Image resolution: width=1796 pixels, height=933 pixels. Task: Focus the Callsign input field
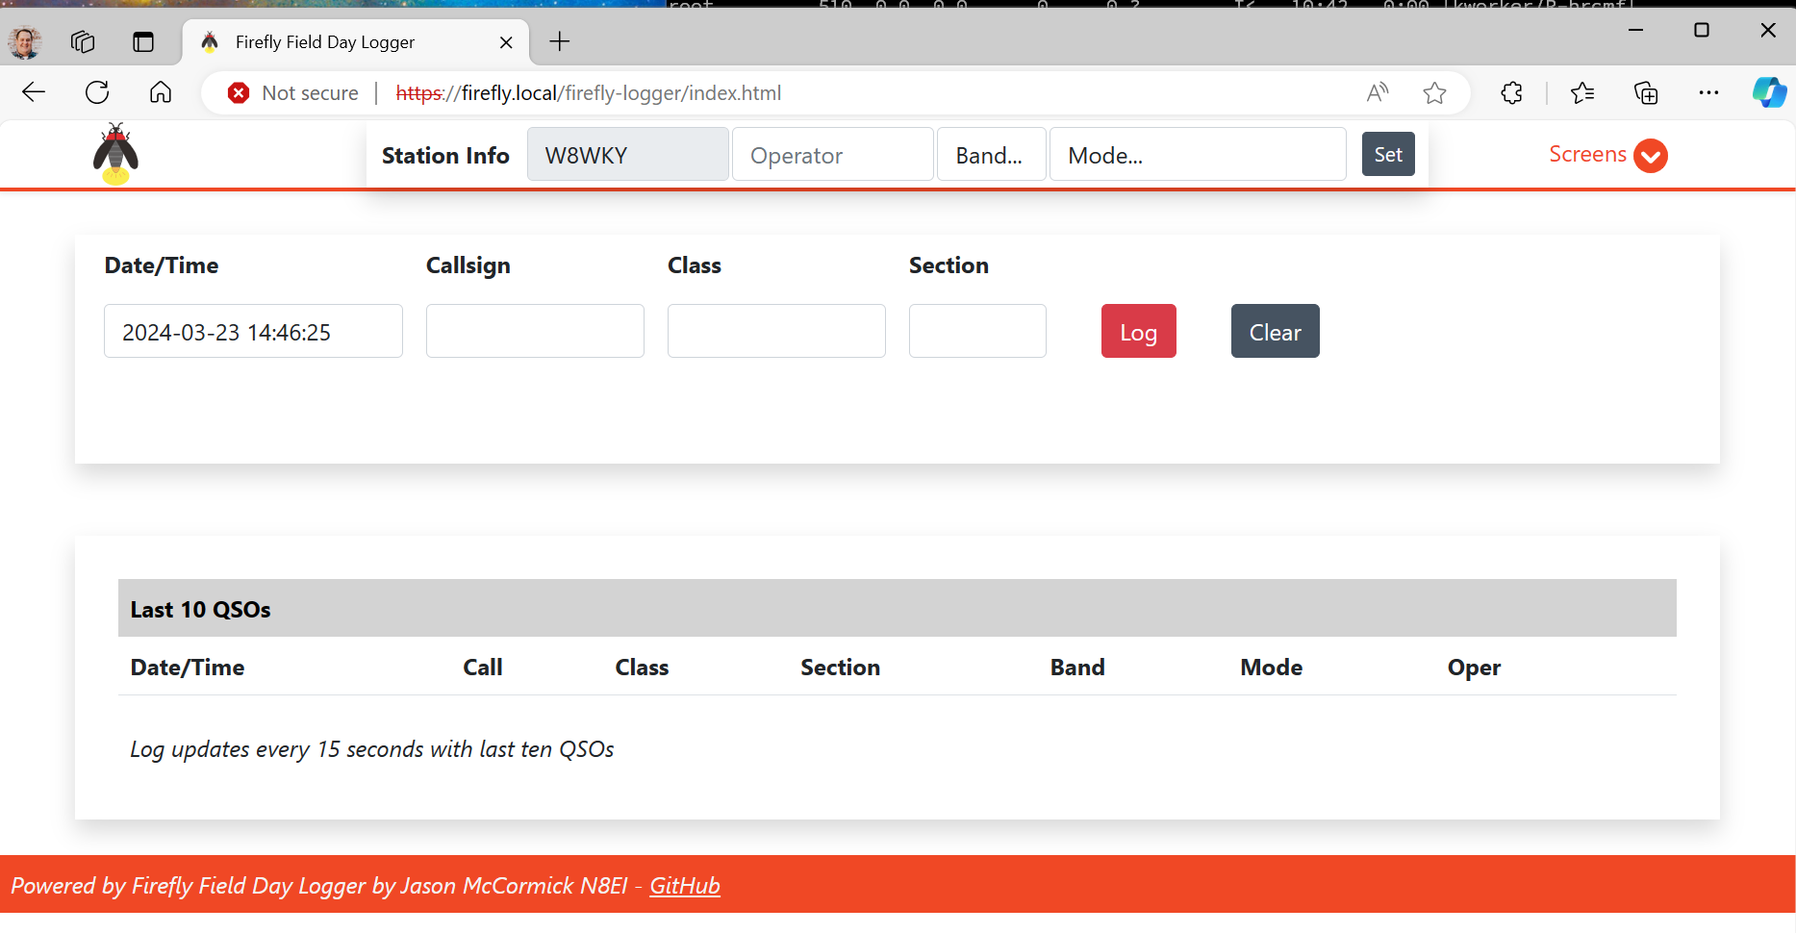click(x=535, y=332)
